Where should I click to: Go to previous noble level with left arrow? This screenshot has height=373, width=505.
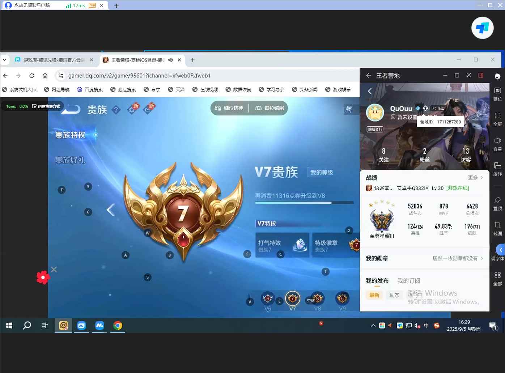click(111, 210)
